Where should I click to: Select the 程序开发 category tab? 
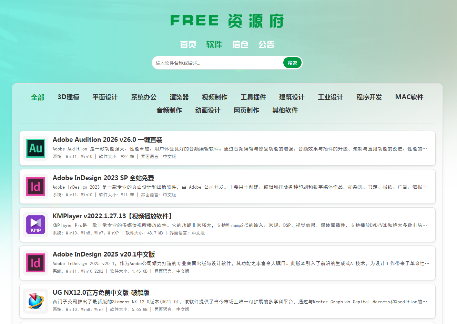coord(369,97)
